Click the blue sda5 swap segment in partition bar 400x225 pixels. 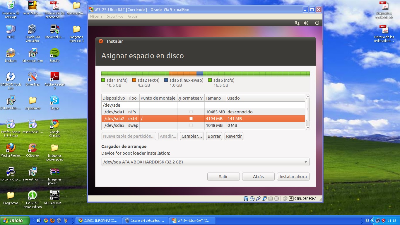tap(200, 74)
